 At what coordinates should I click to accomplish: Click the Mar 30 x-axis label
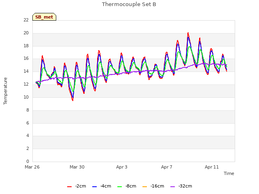77,167
